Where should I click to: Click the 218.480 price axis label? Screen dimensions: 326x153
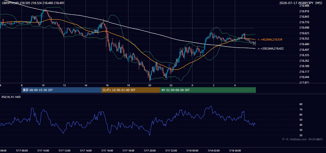click(304, 44)
